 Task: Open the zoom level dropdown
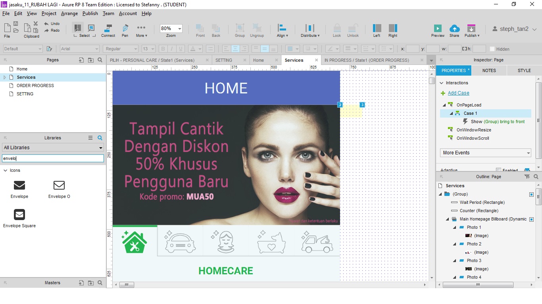point(180,29)
